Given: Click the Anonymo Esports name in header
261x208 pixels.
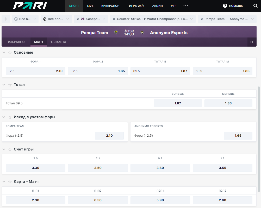Looking at the screenshot, I should click(x=169, y=33).
